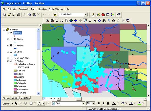Expand the Elevation > 2km layer
The image size is (151, 111).
tap(8, 58)
